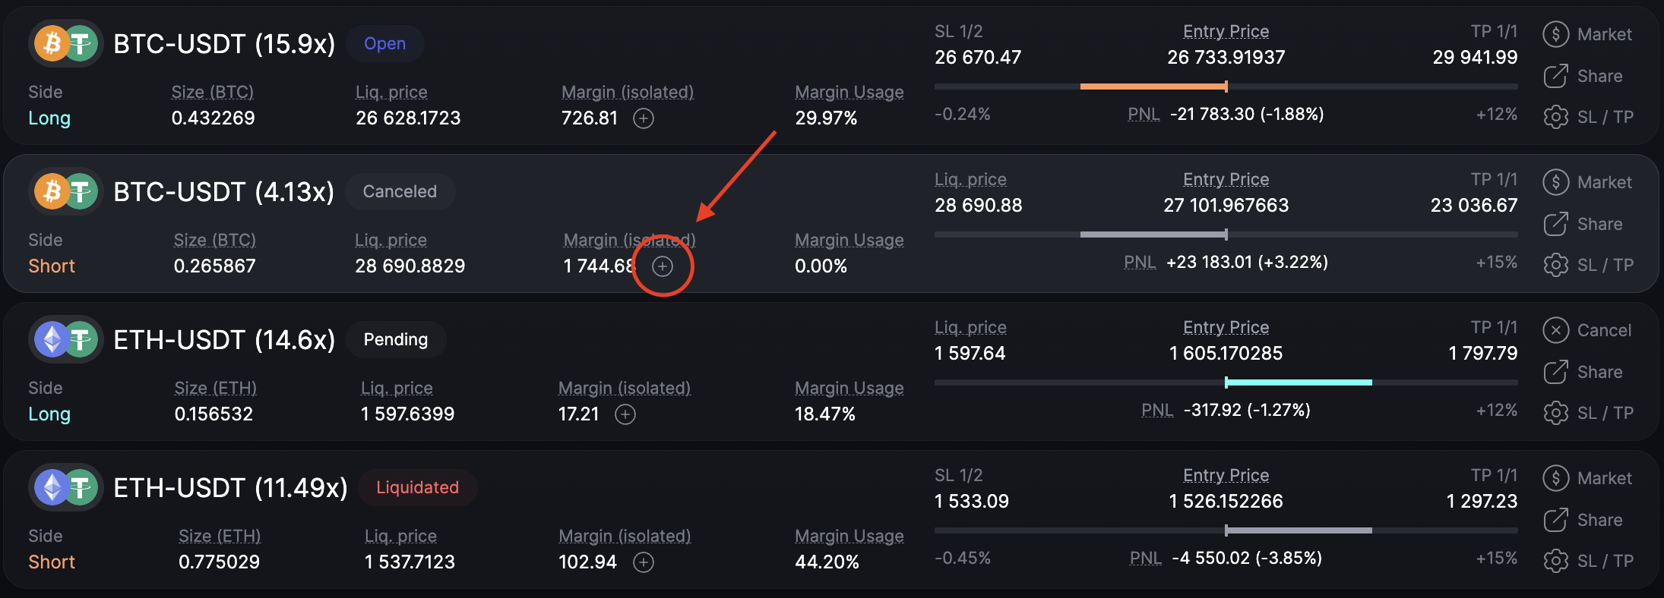Click the orange price bar on BTC-USDT 15.9x
1664x598 pixels.
pos(1153,87)
